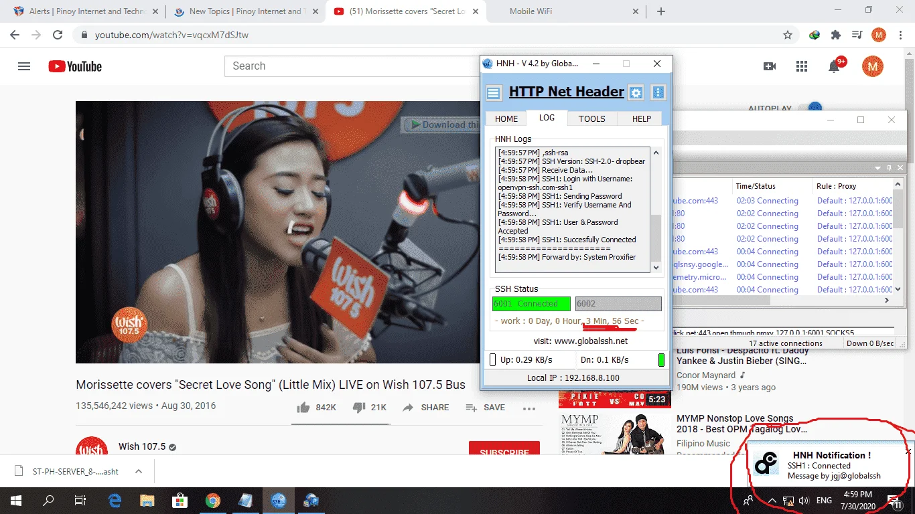Open the Proxifier taskbar icon
This screenshot has width=915, height=514.
click(311, 501)
